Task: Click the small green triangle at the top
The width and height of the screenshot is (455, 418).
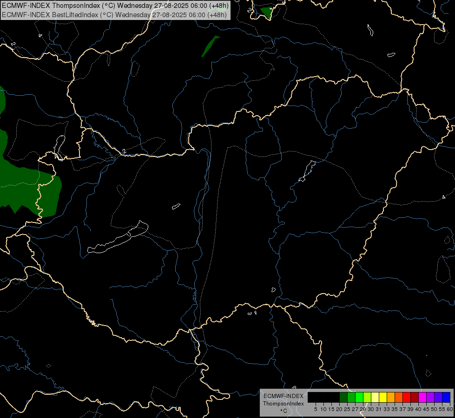Action: coord(267,12)
